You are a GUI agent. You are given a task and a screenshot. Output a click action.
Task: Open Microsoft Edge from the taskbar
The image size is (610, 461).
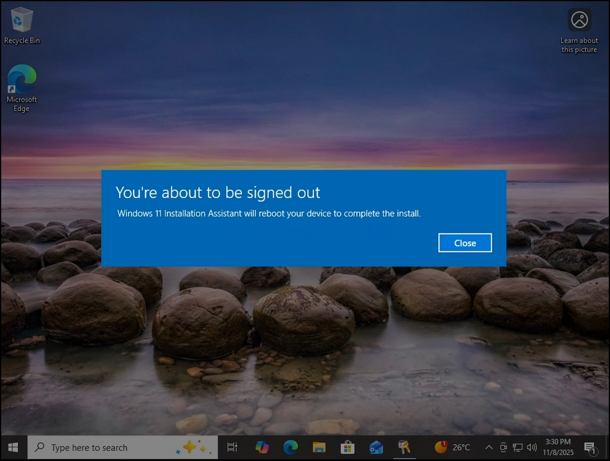coord(290,447)
